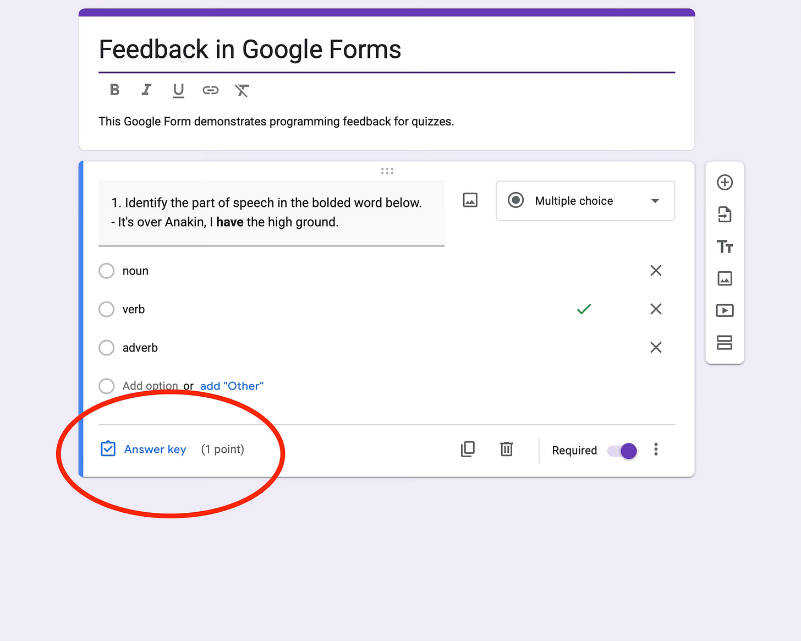Add a new question from side toolbar
The image size is (801, 641).
click(x=725, y=182)
